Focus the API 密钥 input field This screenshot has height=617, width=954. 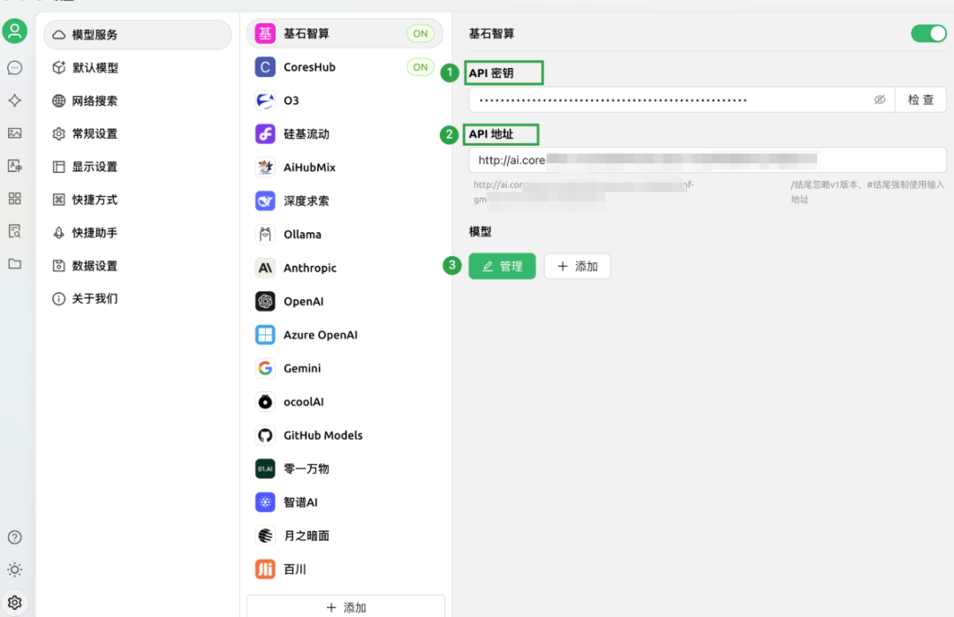681,100
